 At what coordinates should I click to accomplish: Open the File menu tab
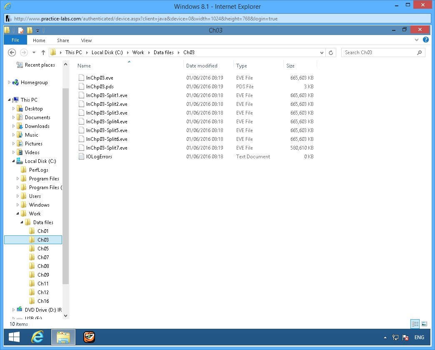tap(15, 40)
